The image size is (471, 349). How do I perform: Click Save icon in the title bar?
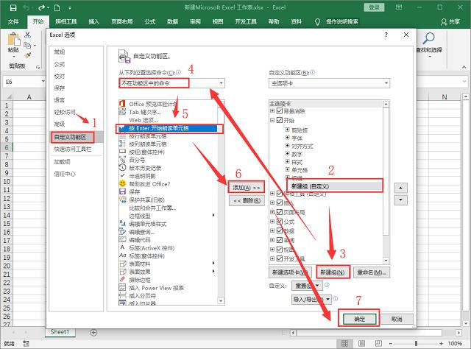click(13, 8)
